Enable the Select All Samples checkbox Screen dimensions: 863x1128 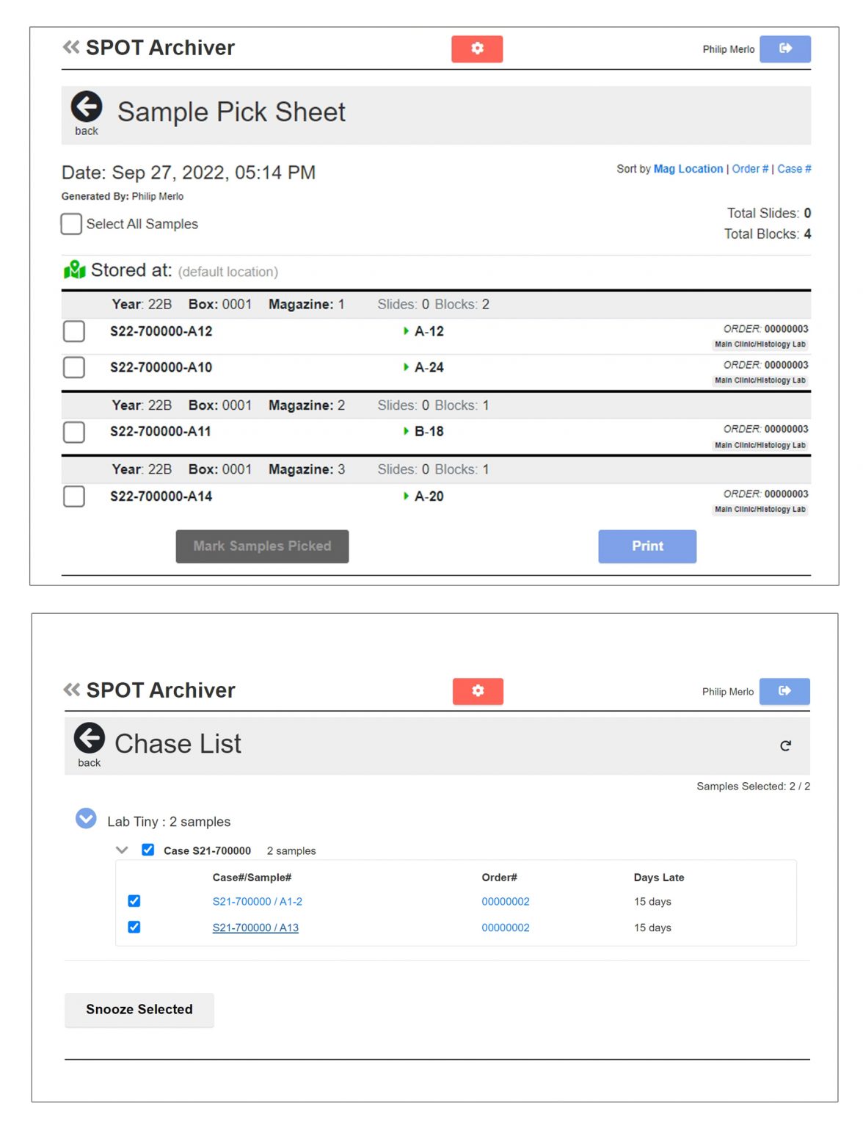[x=71, y=224]
